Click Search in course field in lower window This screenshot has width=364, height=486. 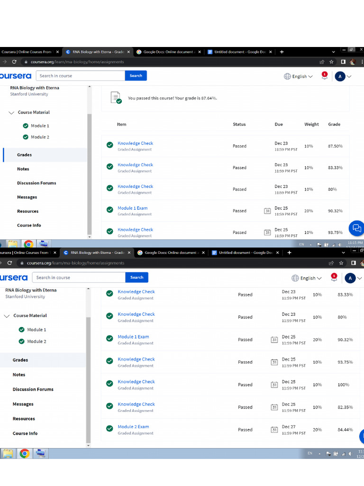pos(79,278)
